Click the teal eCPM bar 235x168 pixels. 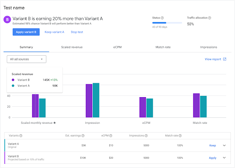click(150, 108)
